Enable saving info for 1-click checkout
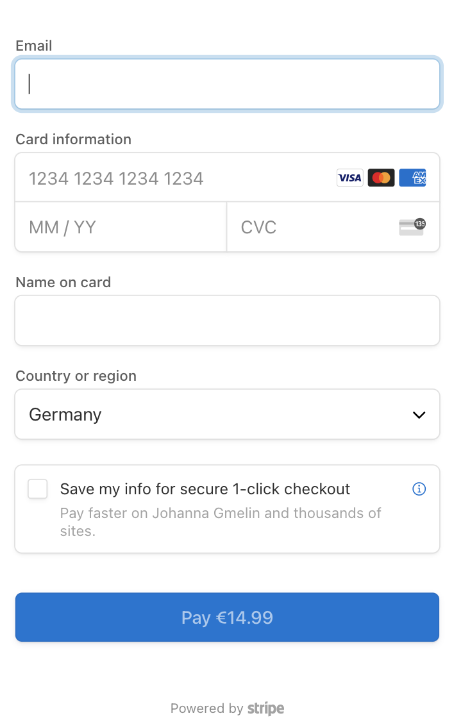 click(37, 489)
